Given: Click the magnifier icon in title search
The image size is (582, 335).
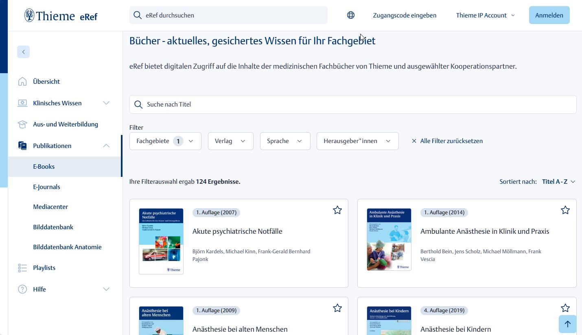Looking at the screenshot, I should [x=138, y=104].
